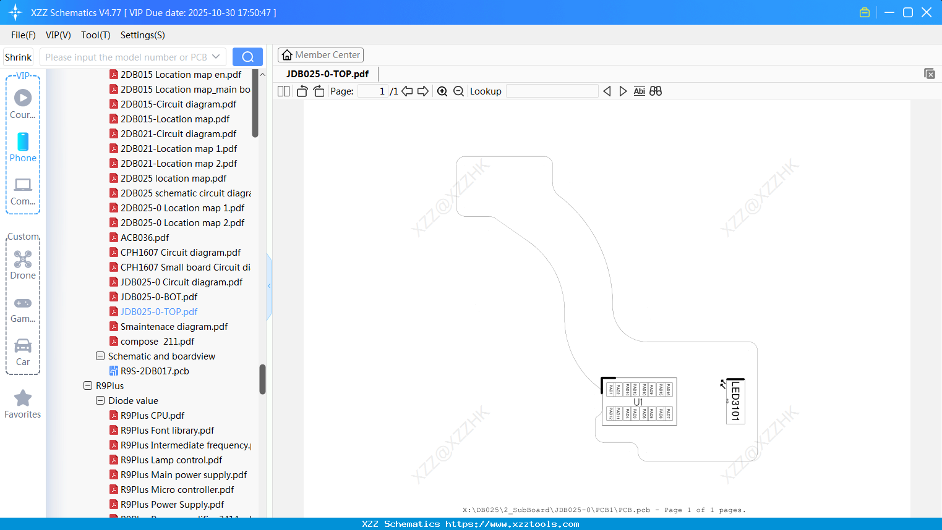Open the website link in status bar
Viewport: 942px width, 530px height.
[x=512, y=524]
